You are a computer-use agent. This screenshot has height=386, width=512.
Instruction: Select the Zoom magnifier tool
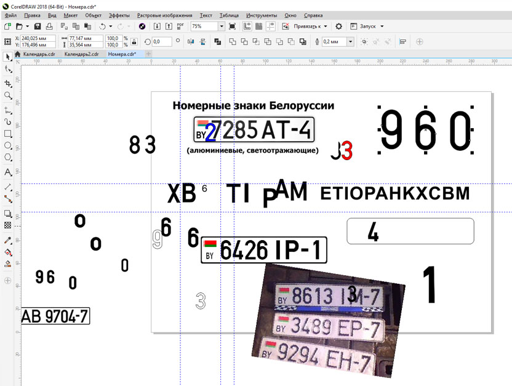click(8, 96)
